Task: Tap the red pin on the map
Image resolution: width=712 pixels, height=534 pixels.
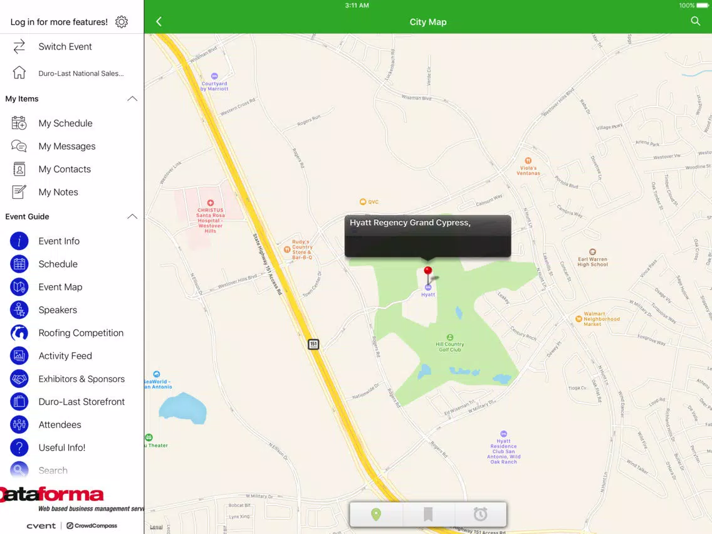Action: pos(427,271)
